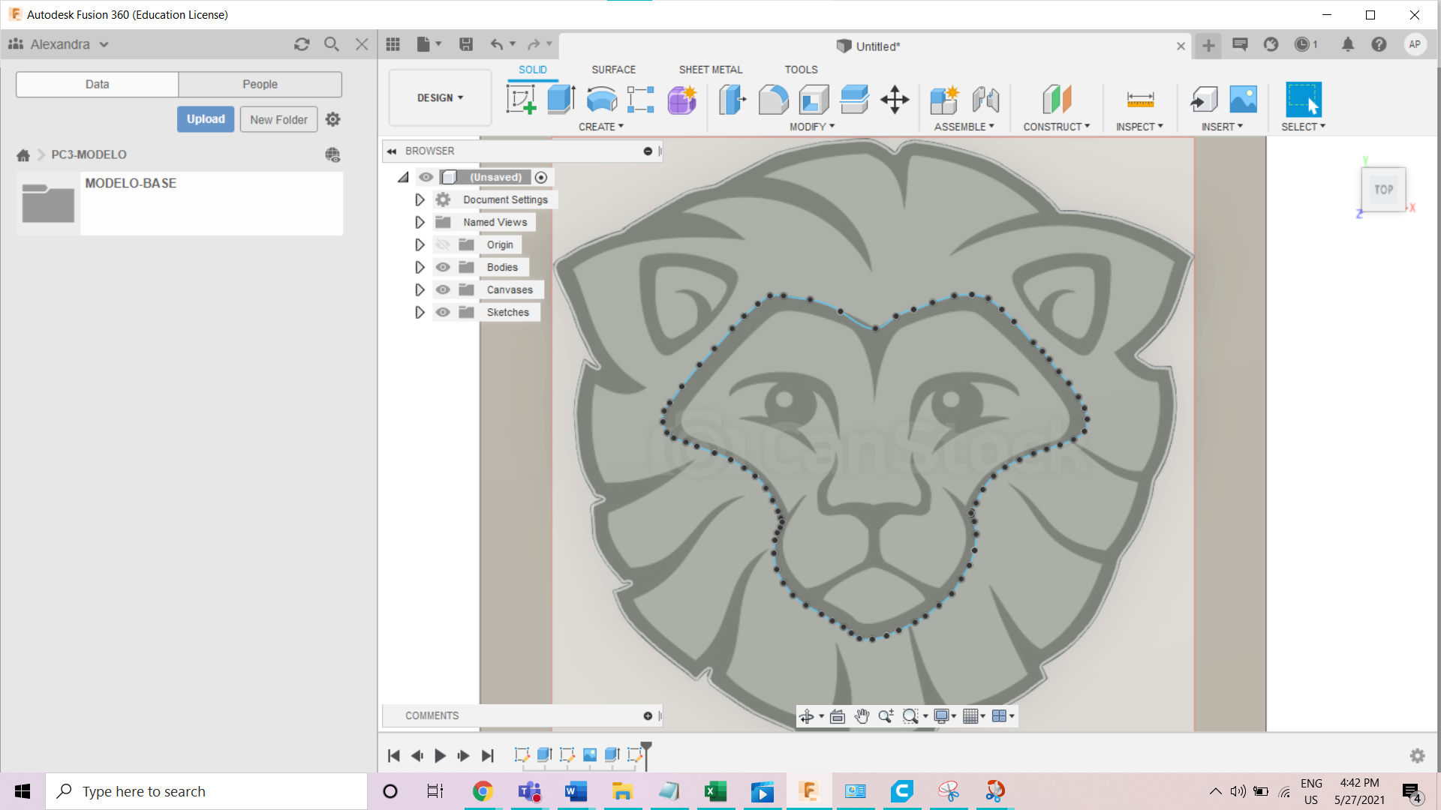Click the Pan hand tool

point(862,716)
